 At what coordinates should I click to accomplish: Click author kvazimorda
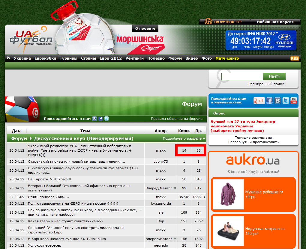point(161,203)
